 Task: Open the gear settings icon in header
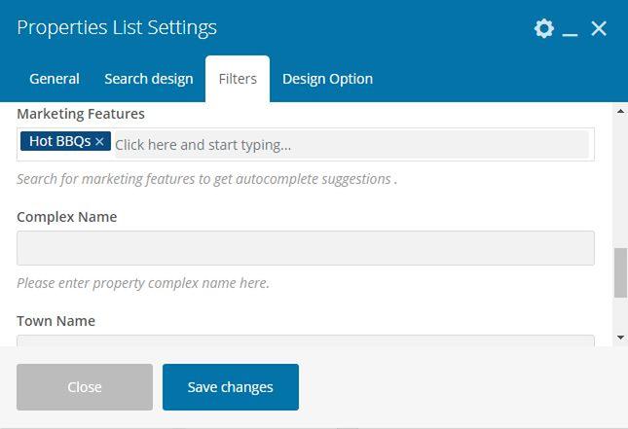pyautogui.click(x=544, y=28)
